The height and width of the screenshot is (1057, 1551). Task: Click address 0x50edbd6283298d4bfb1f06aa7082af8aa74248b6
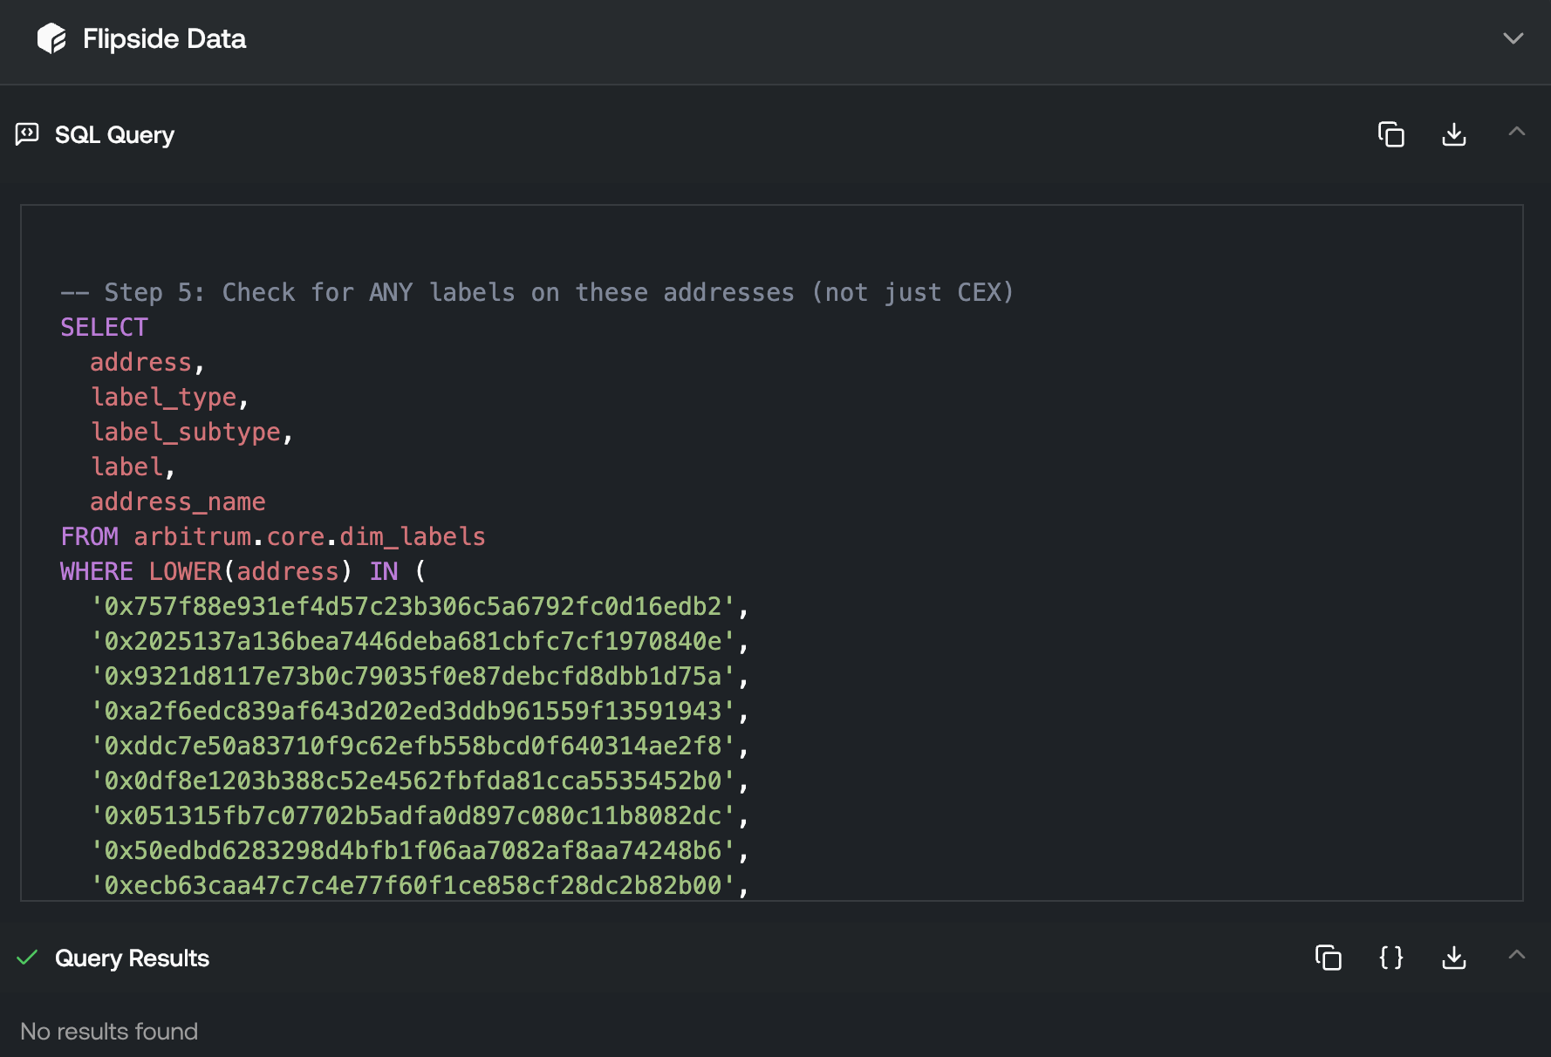click(413, 850)
